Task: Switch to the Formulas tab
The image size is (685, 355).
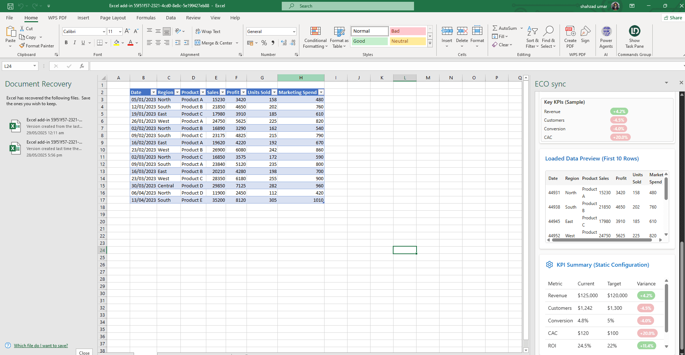Action: click(146, 18)
